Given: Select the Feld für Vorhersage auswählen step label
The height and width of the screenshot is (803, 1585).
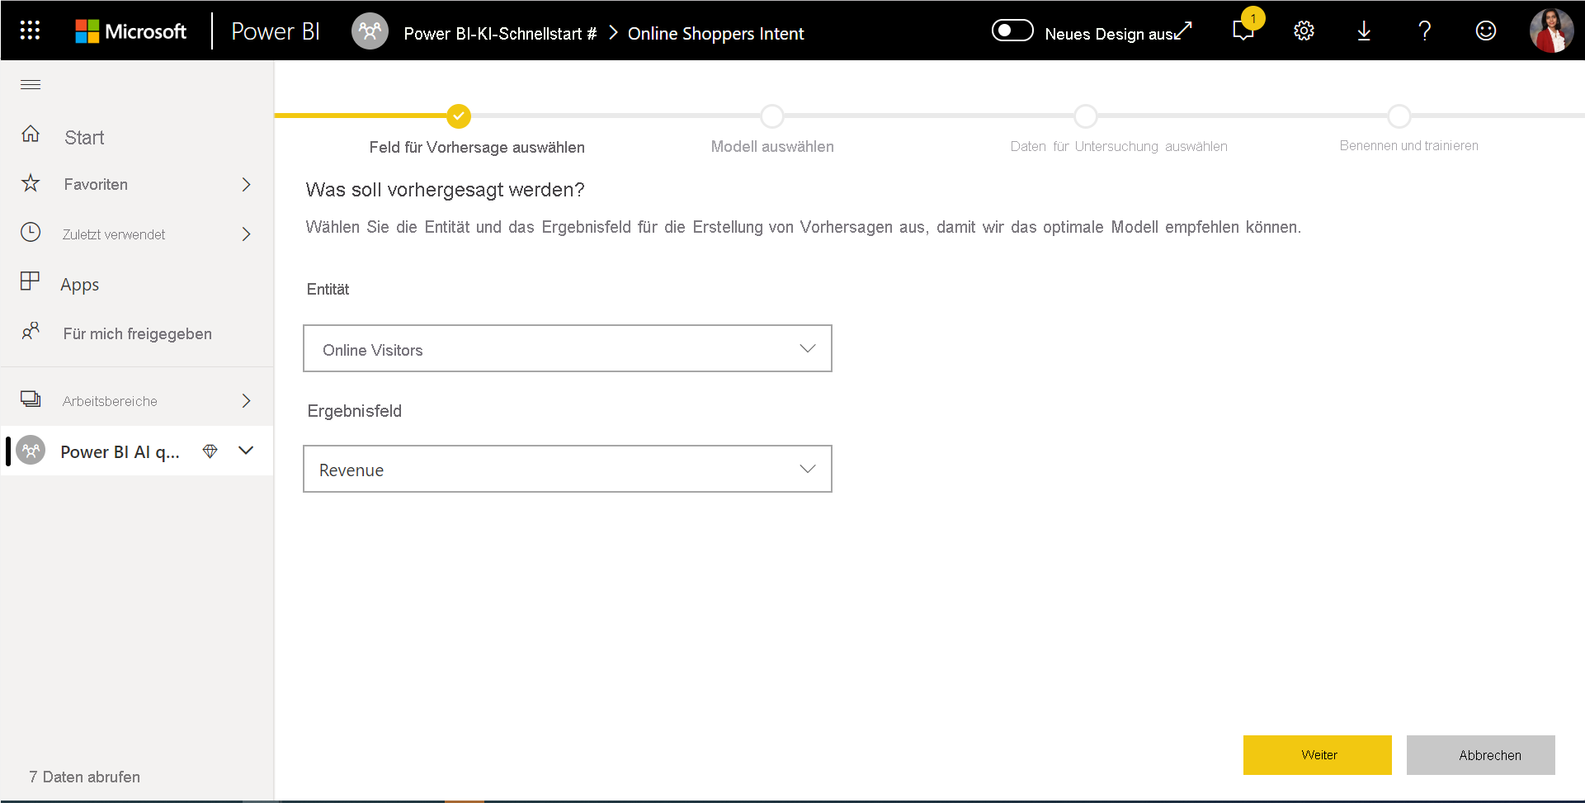Looking at the screenshot, I should click(x=477, y=147).
